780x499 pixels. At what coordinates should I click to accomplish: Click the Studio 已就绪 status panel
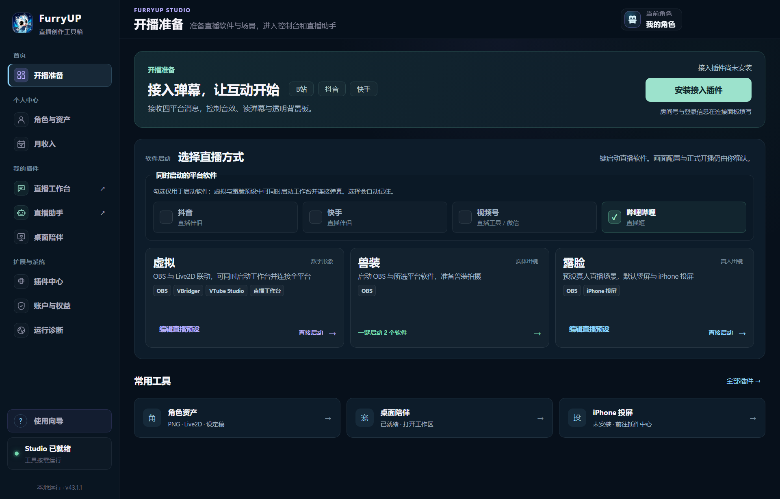coord(60,454)
